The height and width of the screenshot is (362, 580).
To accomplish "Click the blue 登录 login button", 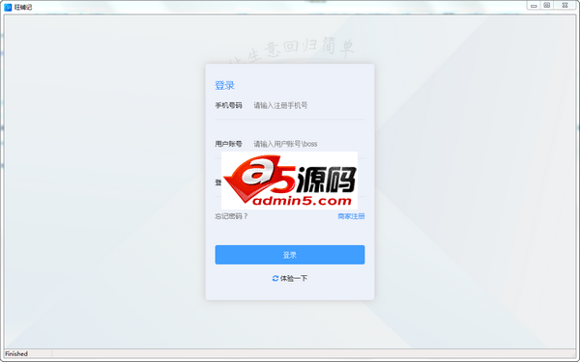I will tap(290, 255).
